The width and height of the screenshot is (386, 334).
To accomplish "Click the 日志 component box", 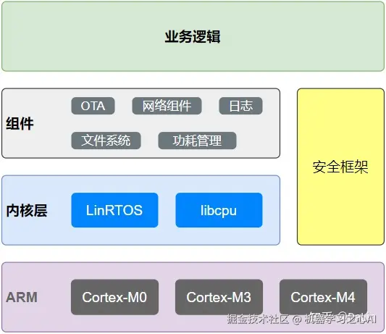I will click(240, 106).
